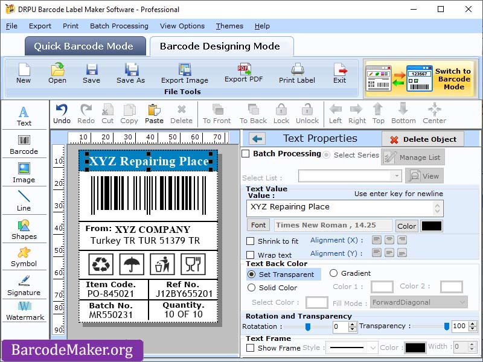Screen dimensions: 483x362
Task: Switch to Quick Barcode Mode tab
Action: [x=85, y=46]
